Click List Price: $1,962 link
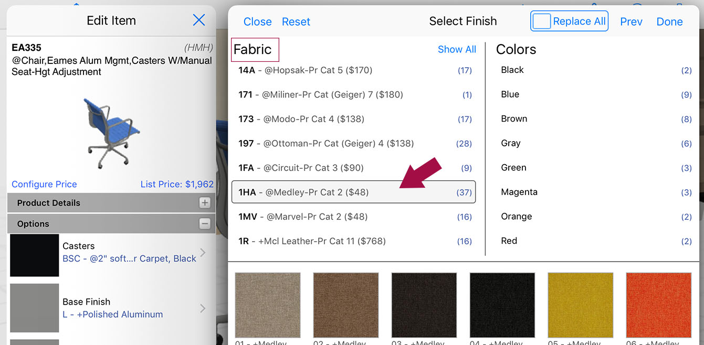The height and width of the screenshot is (345, 704). 177,184
